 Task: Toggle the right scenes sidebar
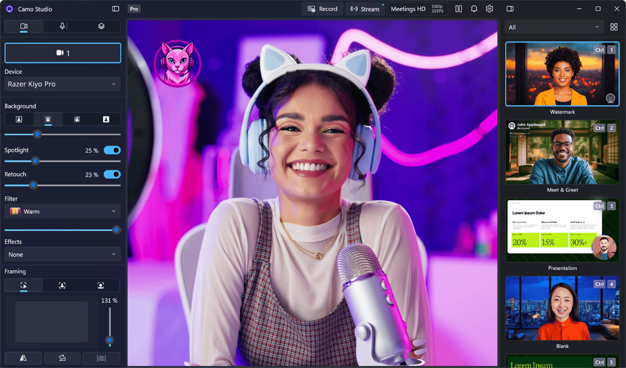510,9
